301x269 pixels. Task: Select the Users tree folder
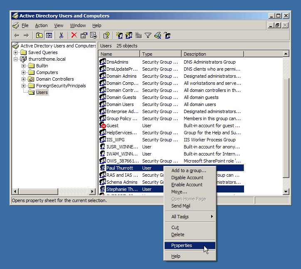[x=42, y=92]
